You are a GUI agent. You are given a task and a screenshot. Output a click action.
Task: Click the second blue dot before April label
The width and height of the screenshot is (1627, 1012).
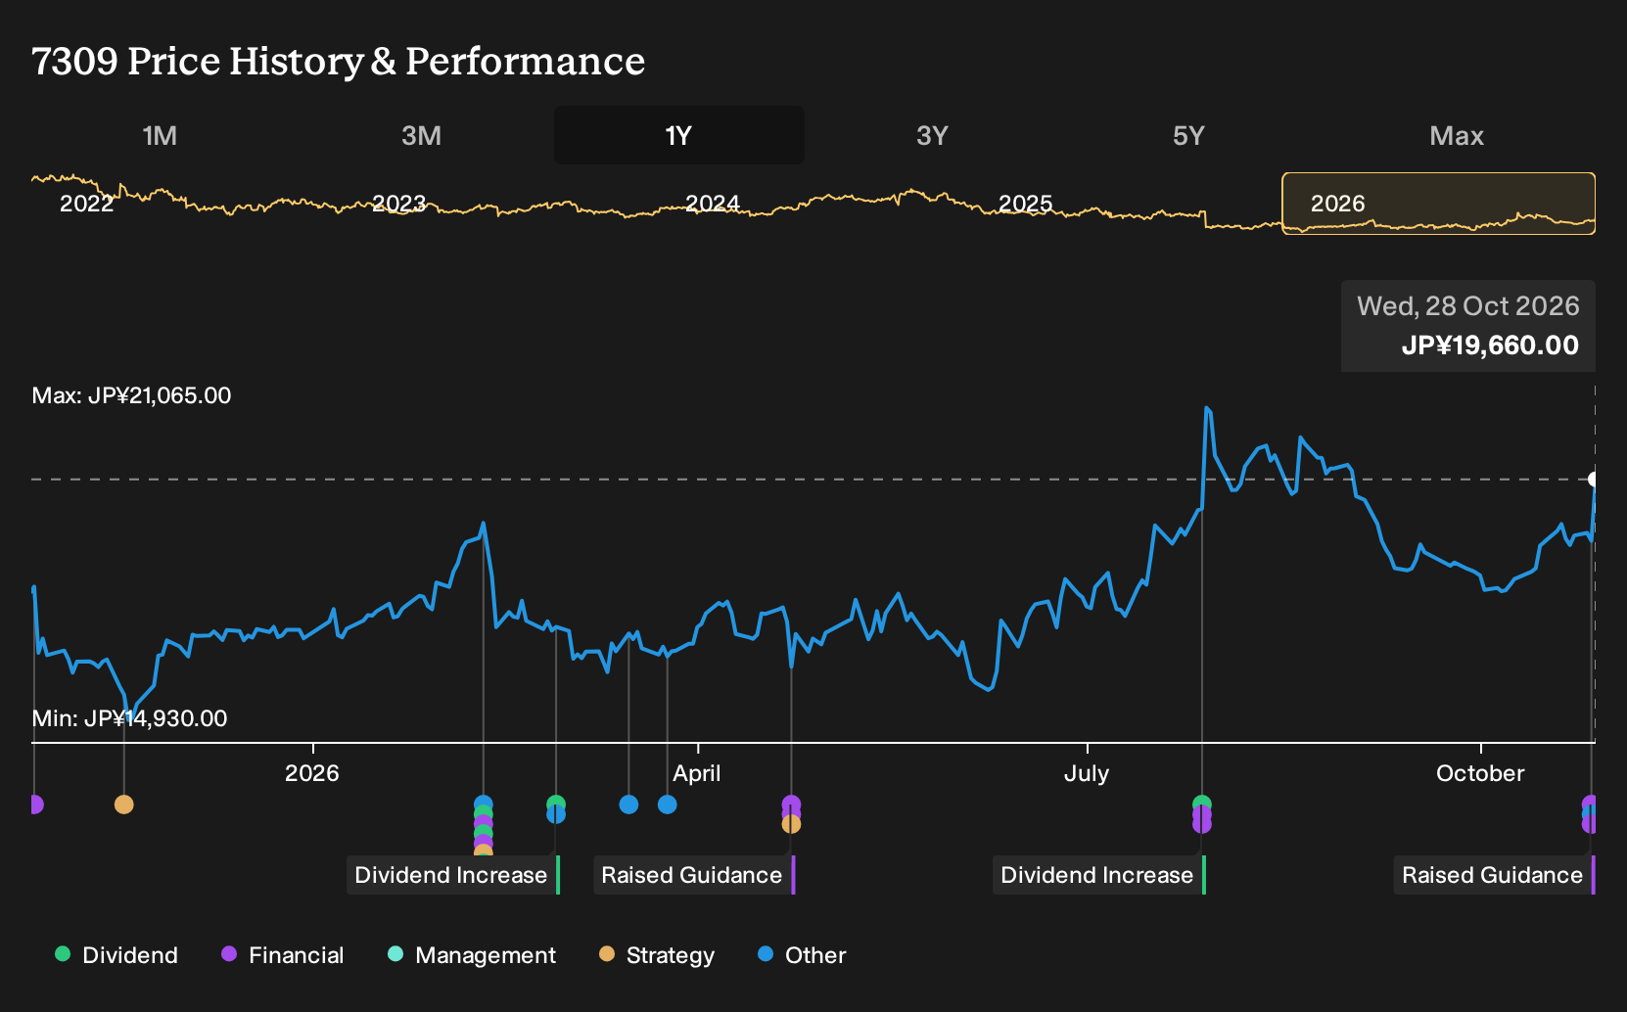click(628, 805)
